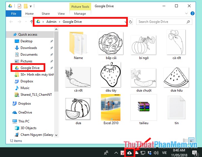Open the Action Center notifications icon

tap(195, 153)
